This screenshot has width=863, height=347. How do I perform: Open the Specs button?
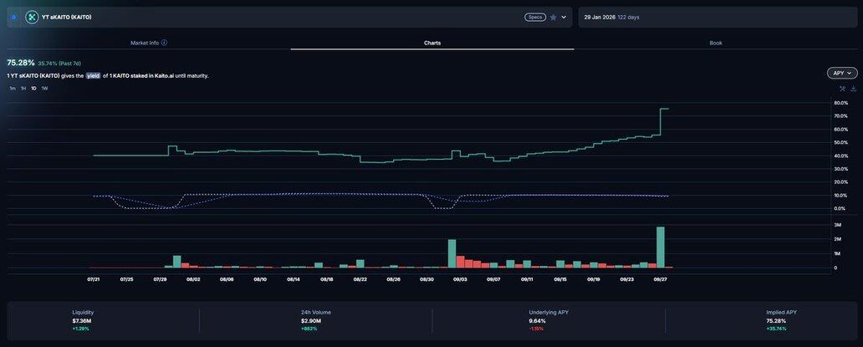(535, 17)
